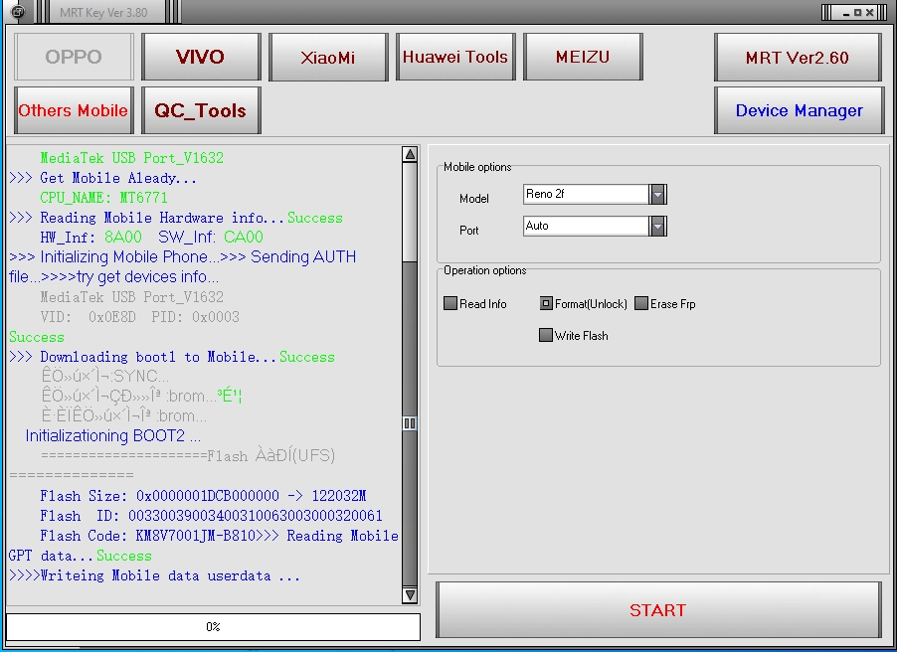Enable the Read Info checkbox
This screenshot has height=652, width=897.
[x=450, y=303]
